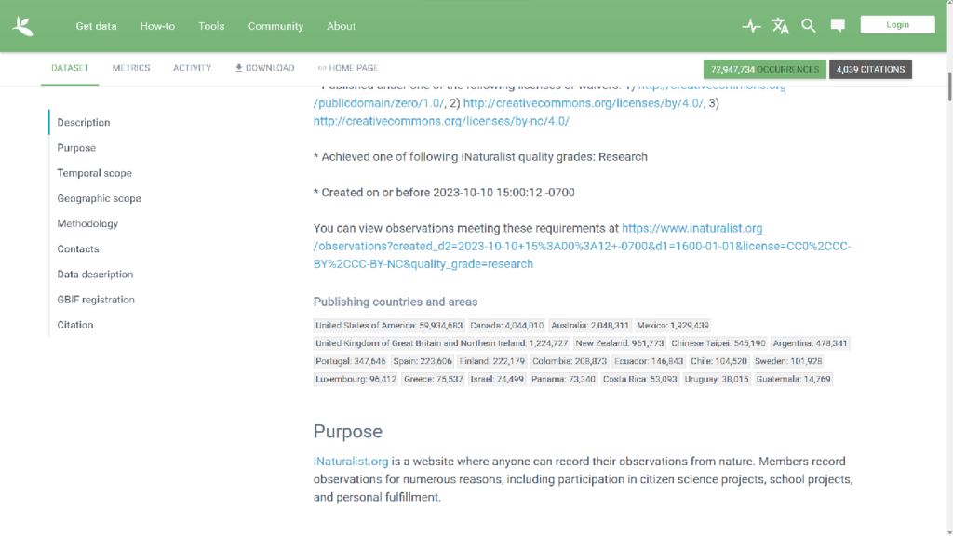Viewport: 953px width, 536px height.
Task: Open the iNaturalist.org link under Purpose
Action: click(x=351, y=462)
